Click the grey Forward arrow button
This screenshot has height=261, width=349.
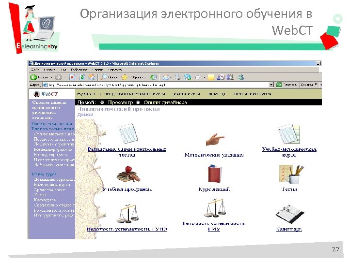(58, 77)
